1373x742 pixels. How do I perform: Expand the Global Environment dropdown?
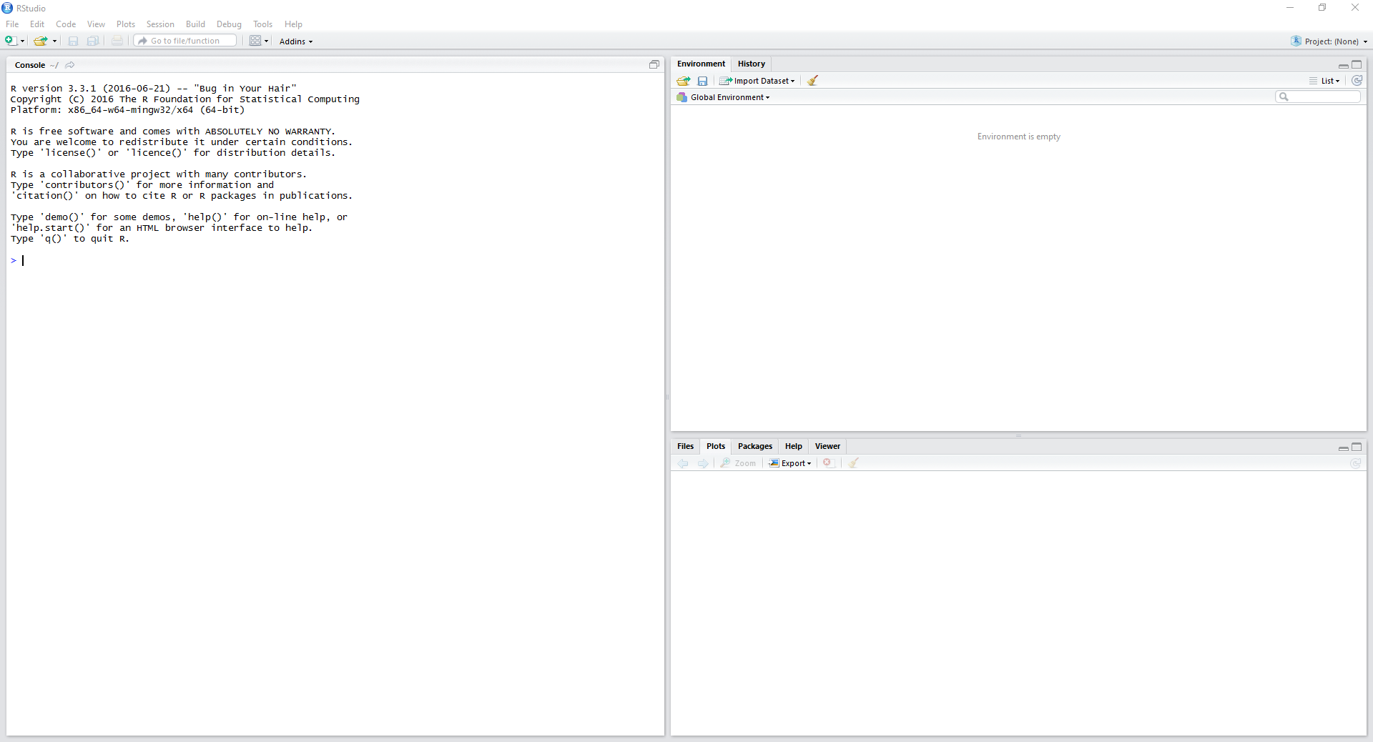tap(727, 97)
